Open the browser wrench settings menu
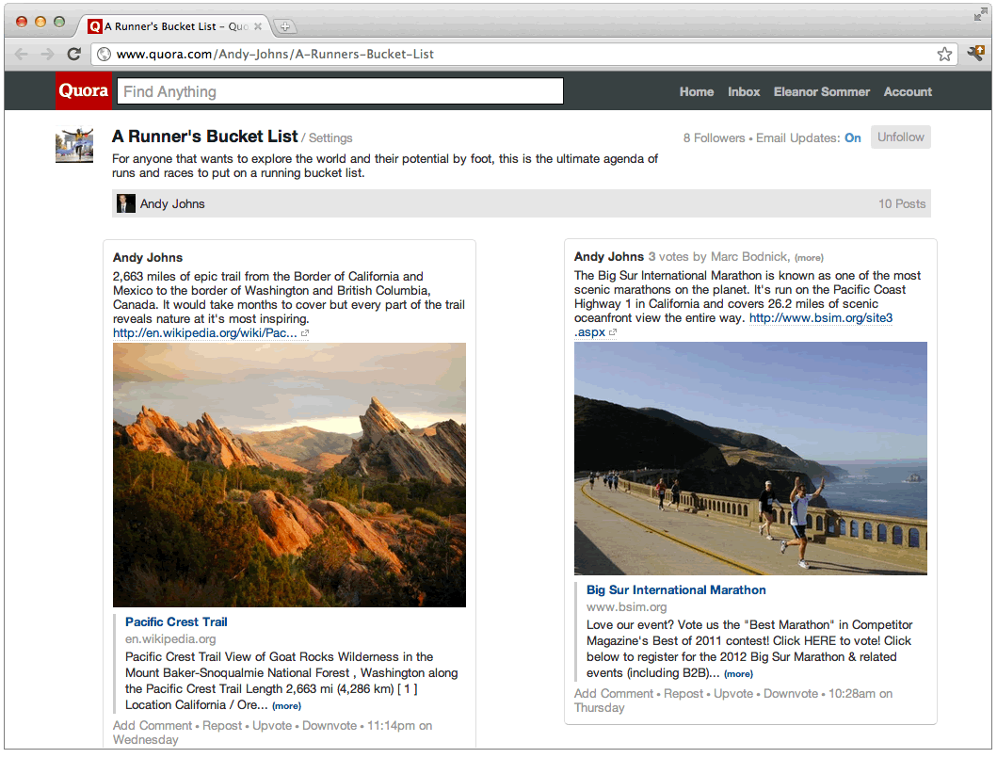 (x=976, y=54)
